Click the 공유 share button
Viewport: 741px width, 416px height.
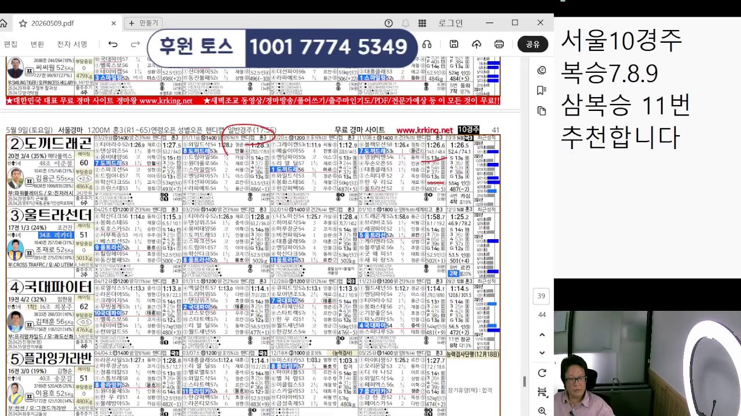coord(533,44)
